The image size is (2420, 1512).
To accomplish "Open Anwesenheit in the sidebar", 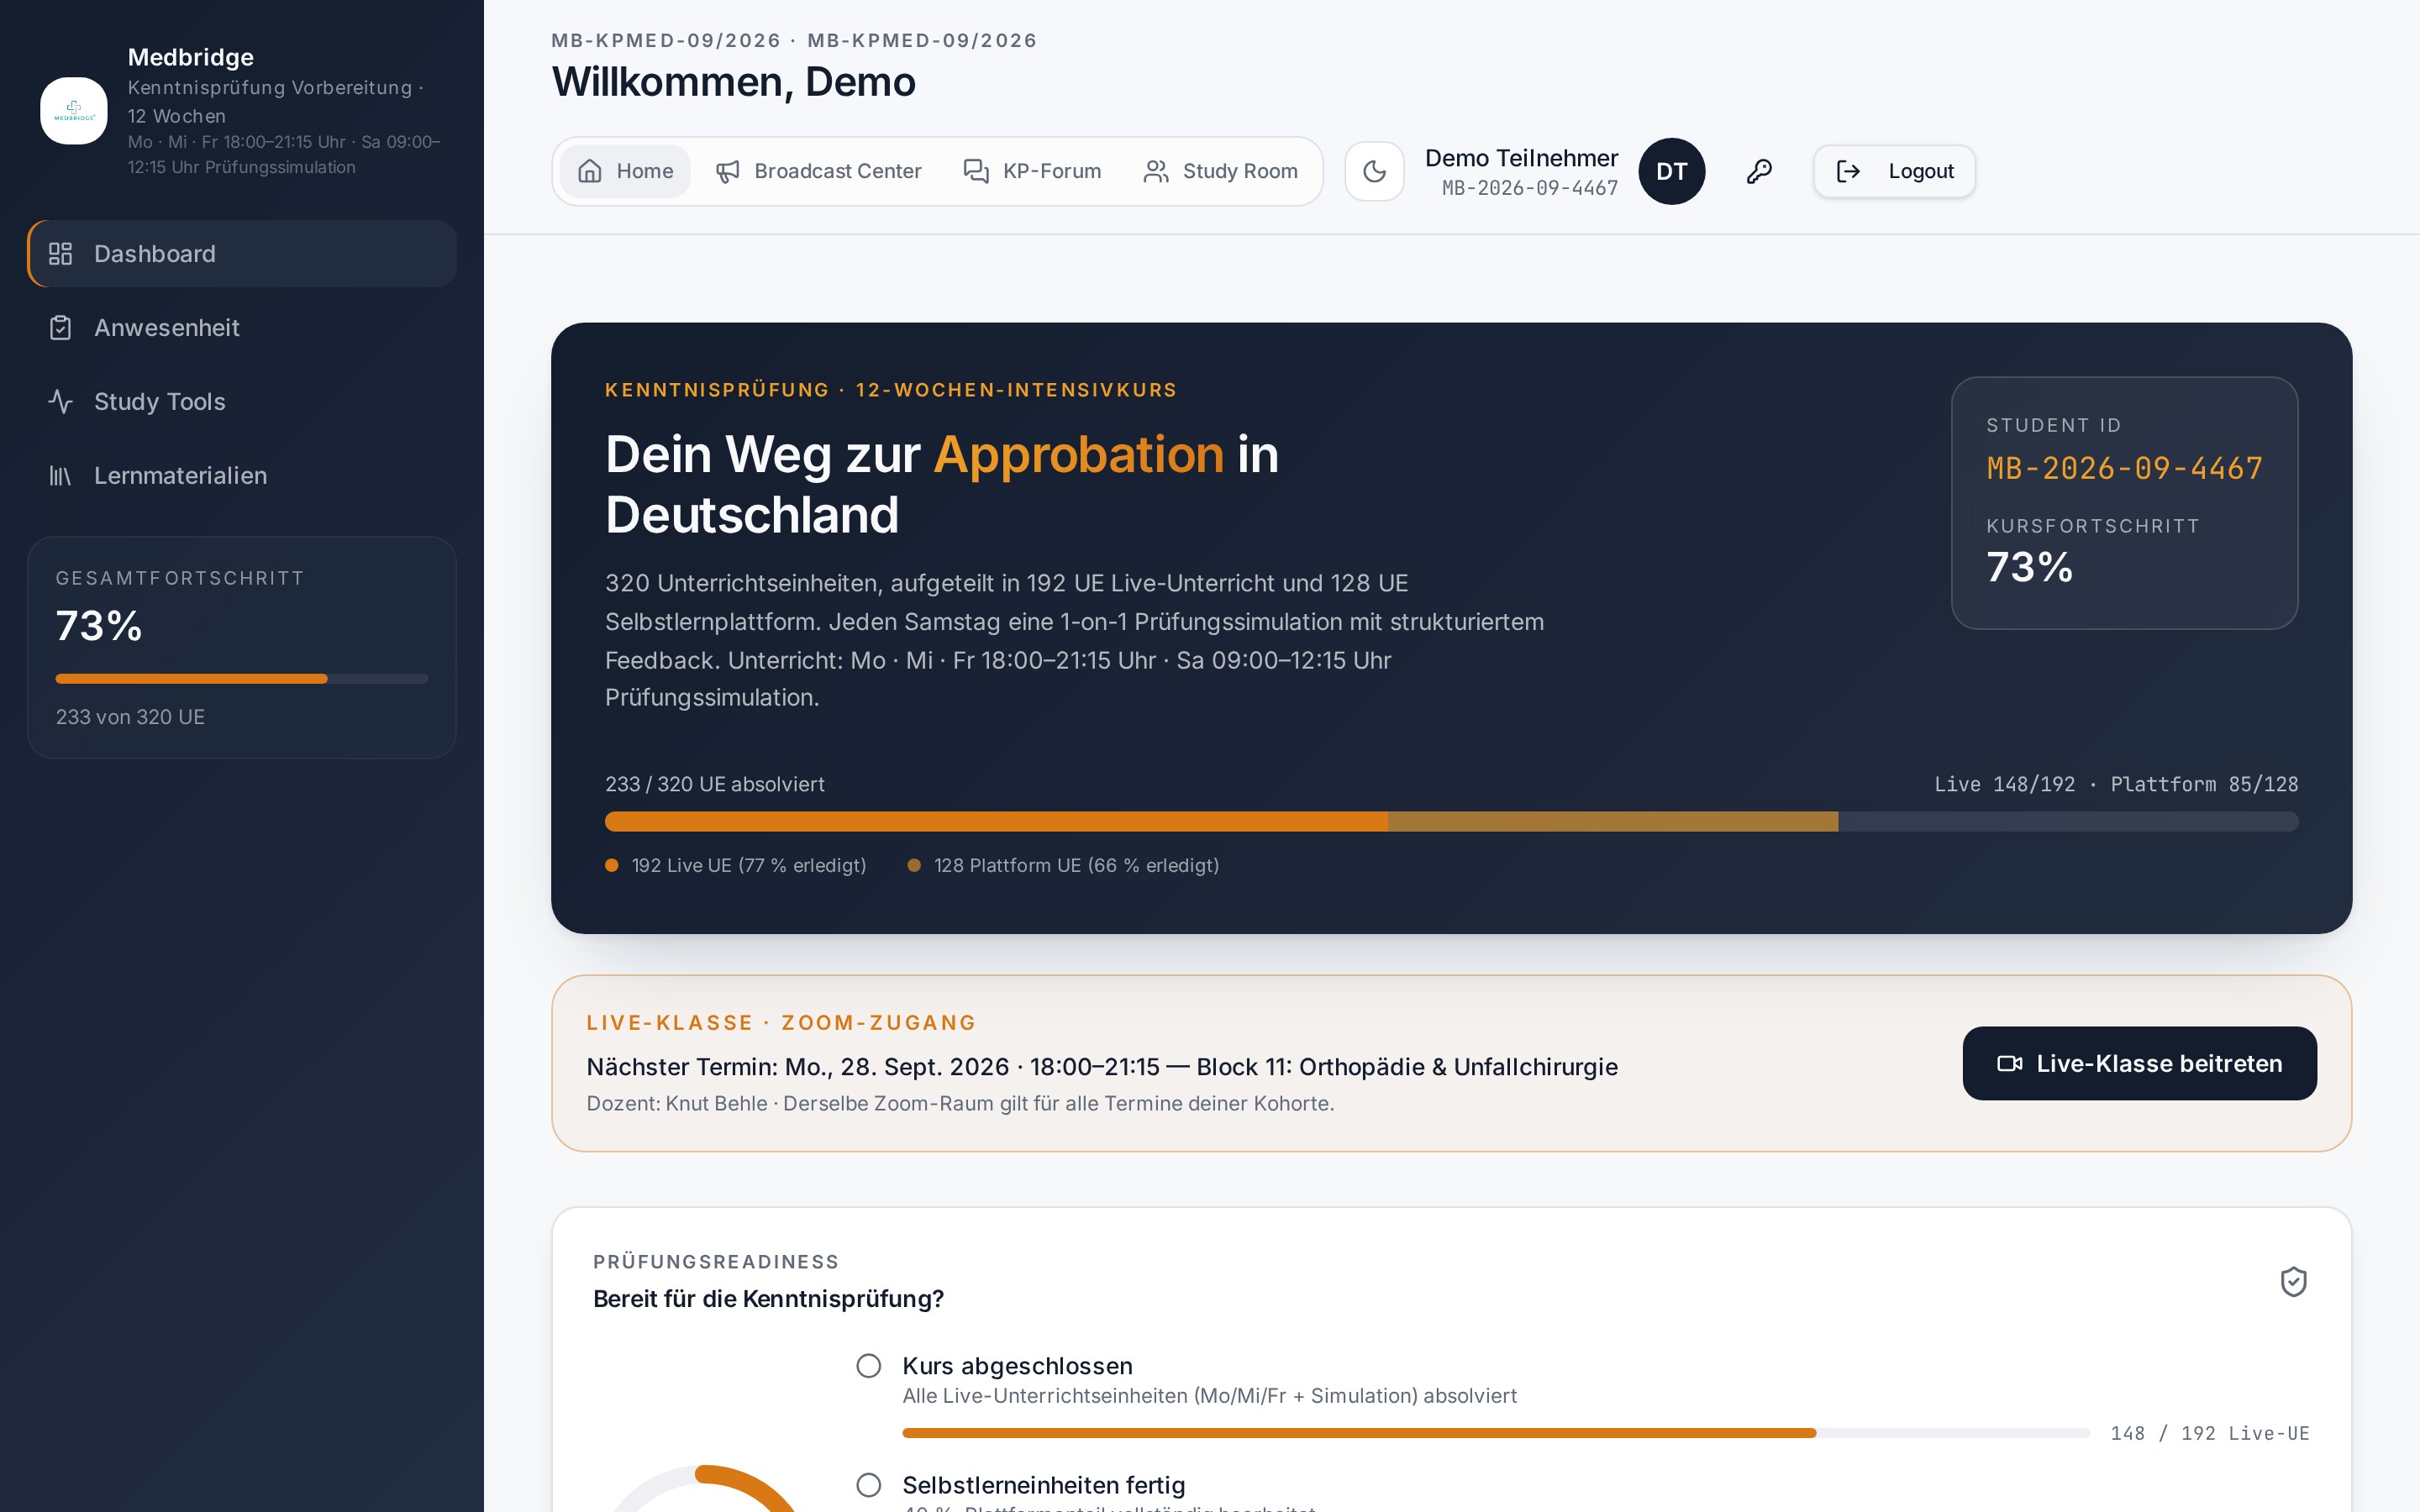I will (242, 328).
